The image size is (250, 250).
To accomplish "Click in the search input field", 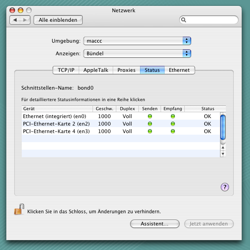I will pos(209,20).
